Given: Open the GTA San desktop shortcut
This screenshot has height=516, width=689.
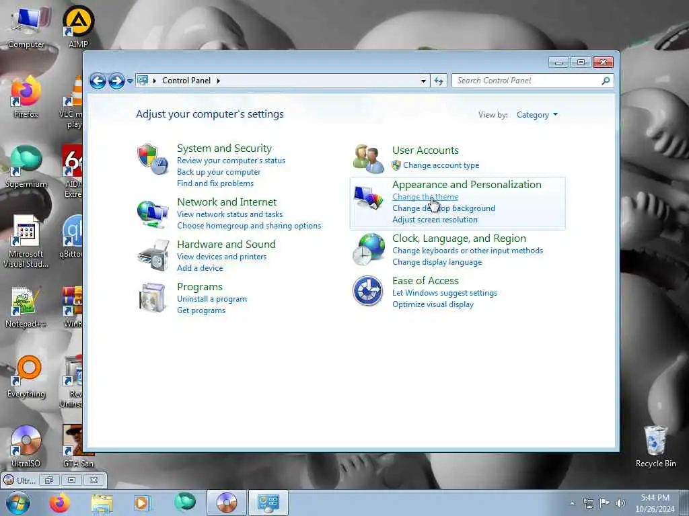Looking at the screenshot, I should coord(78,446).
